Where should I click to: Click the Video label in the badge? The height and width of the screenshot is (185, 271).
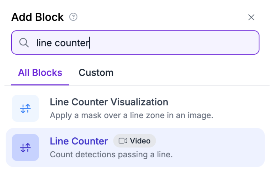pyautogui.click(x=140, y=141)
